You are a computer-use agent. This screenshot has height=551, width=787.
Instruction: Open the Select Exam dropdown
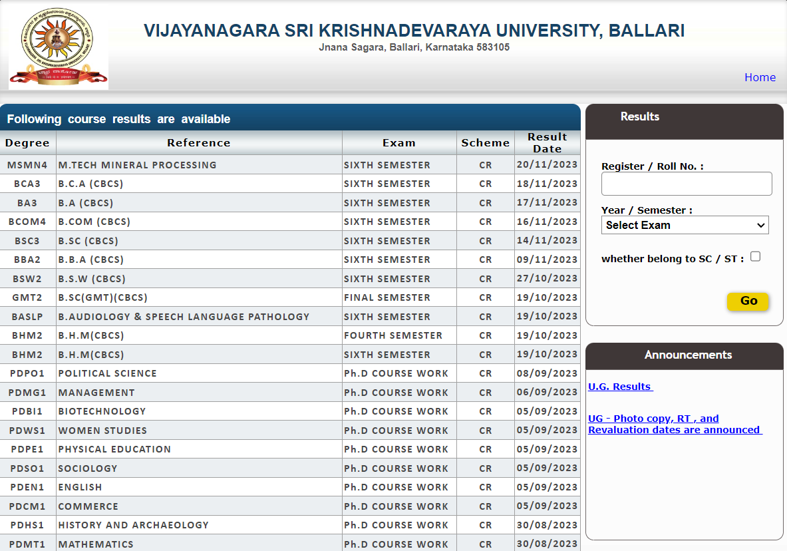(x=685, y=225)
